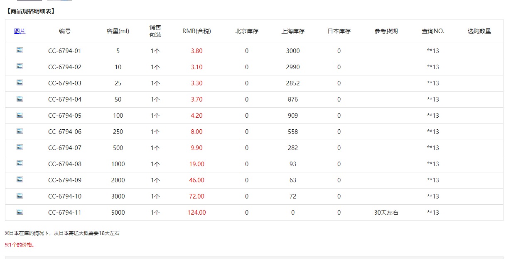Click the 选购数量 column header

pos(479,31)
